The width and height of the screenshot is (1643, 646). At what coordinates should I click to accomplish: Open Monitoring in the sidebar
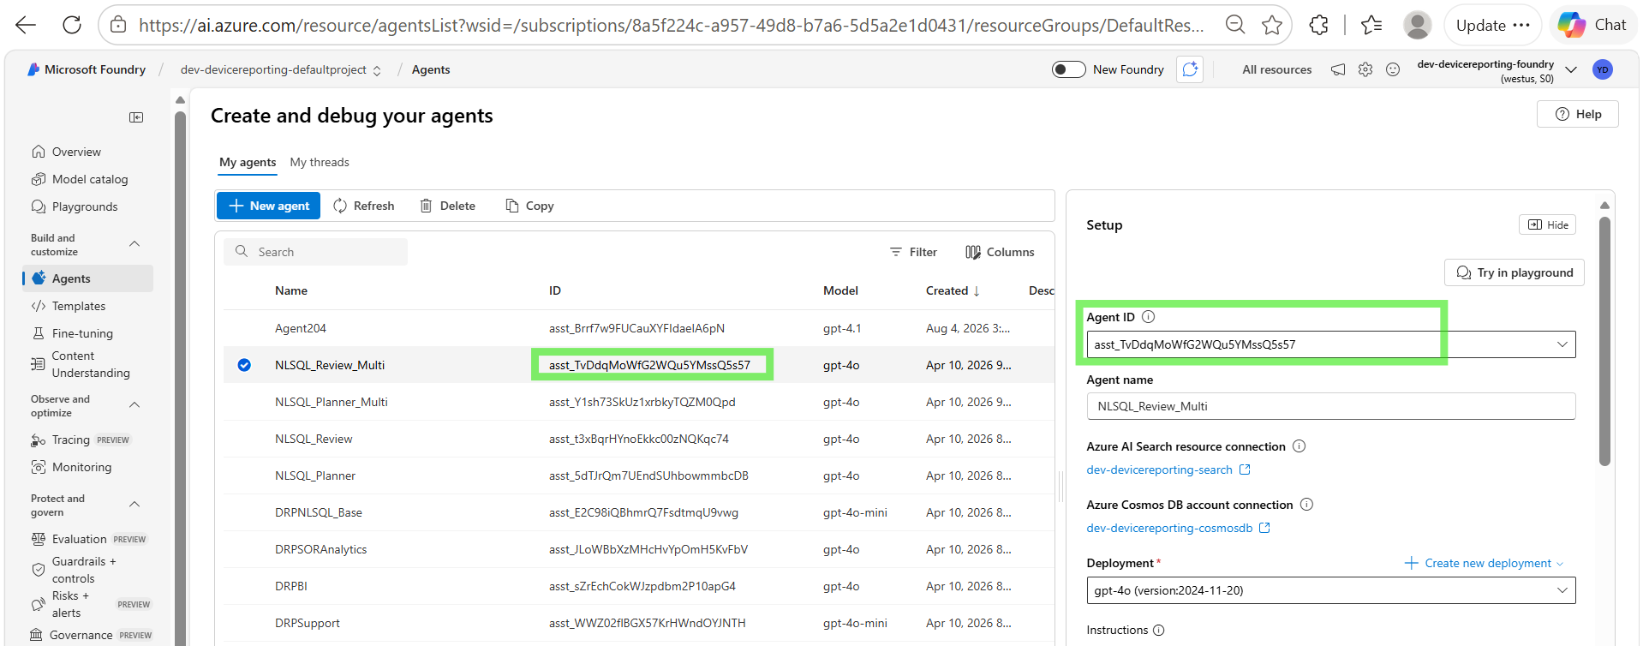point(81,467)
